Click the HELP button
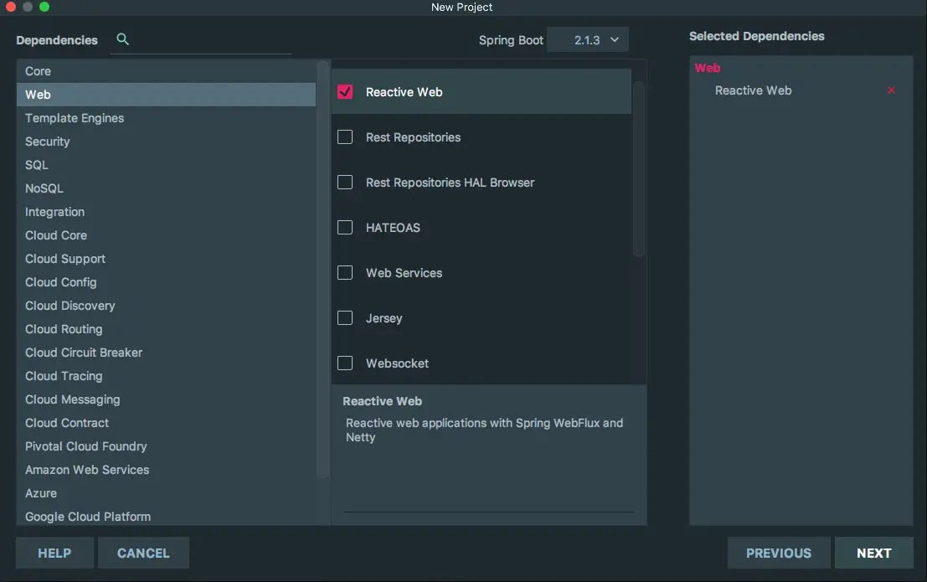Viewport: 927px width, 582px height. [54, 553]
